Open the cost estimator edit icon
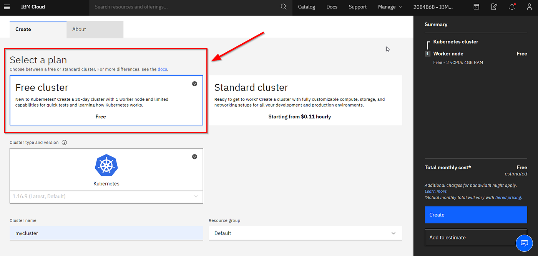The height and width of the screenshot is (256, 538). coord(494,7)
